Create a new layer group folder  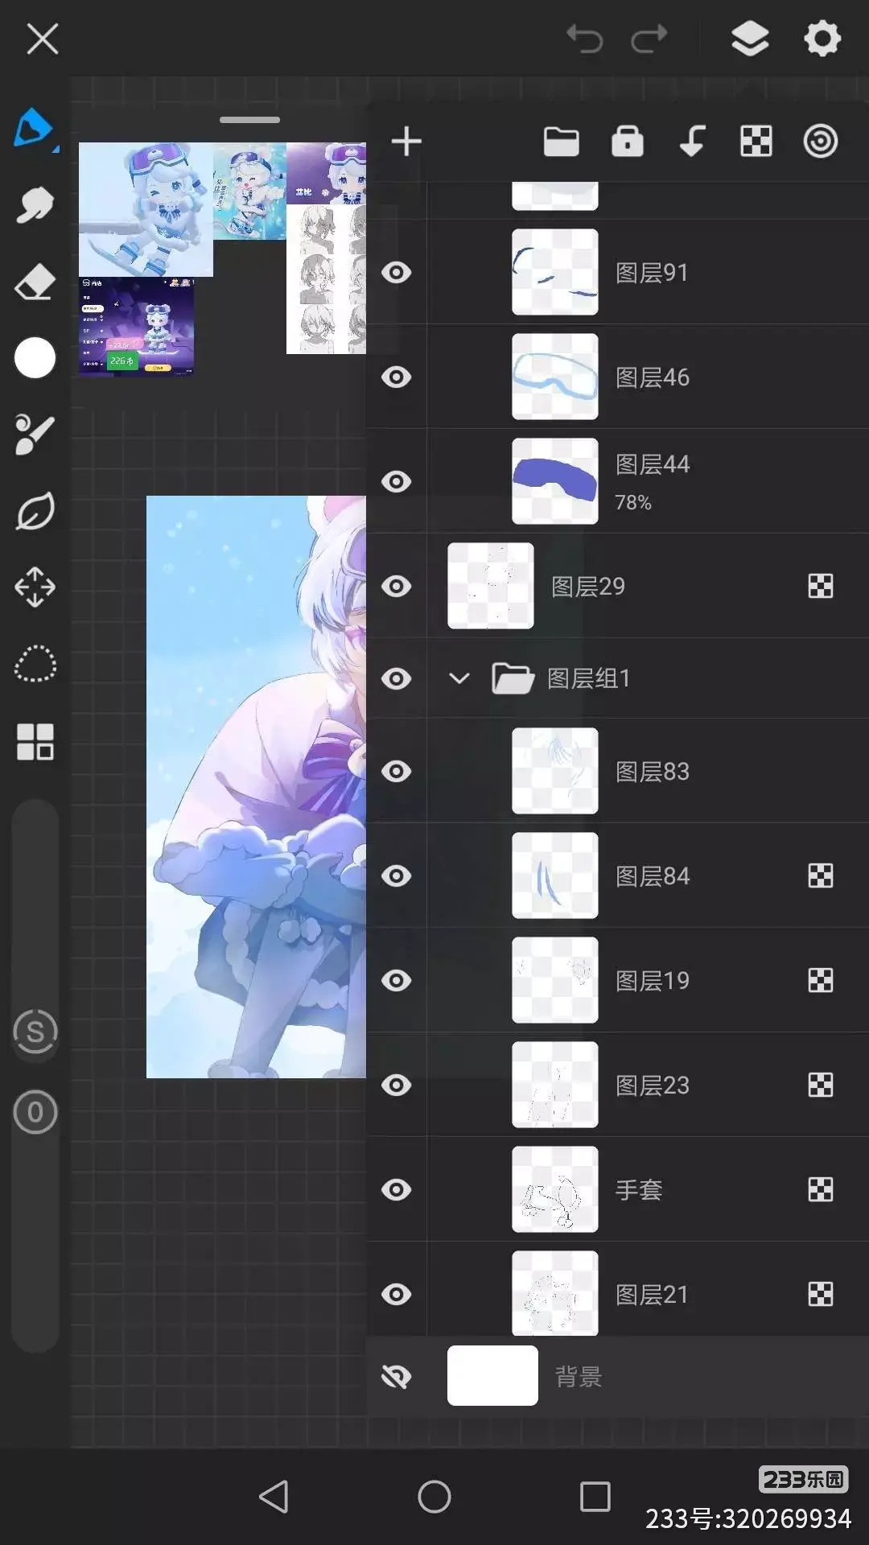[561, 142]
